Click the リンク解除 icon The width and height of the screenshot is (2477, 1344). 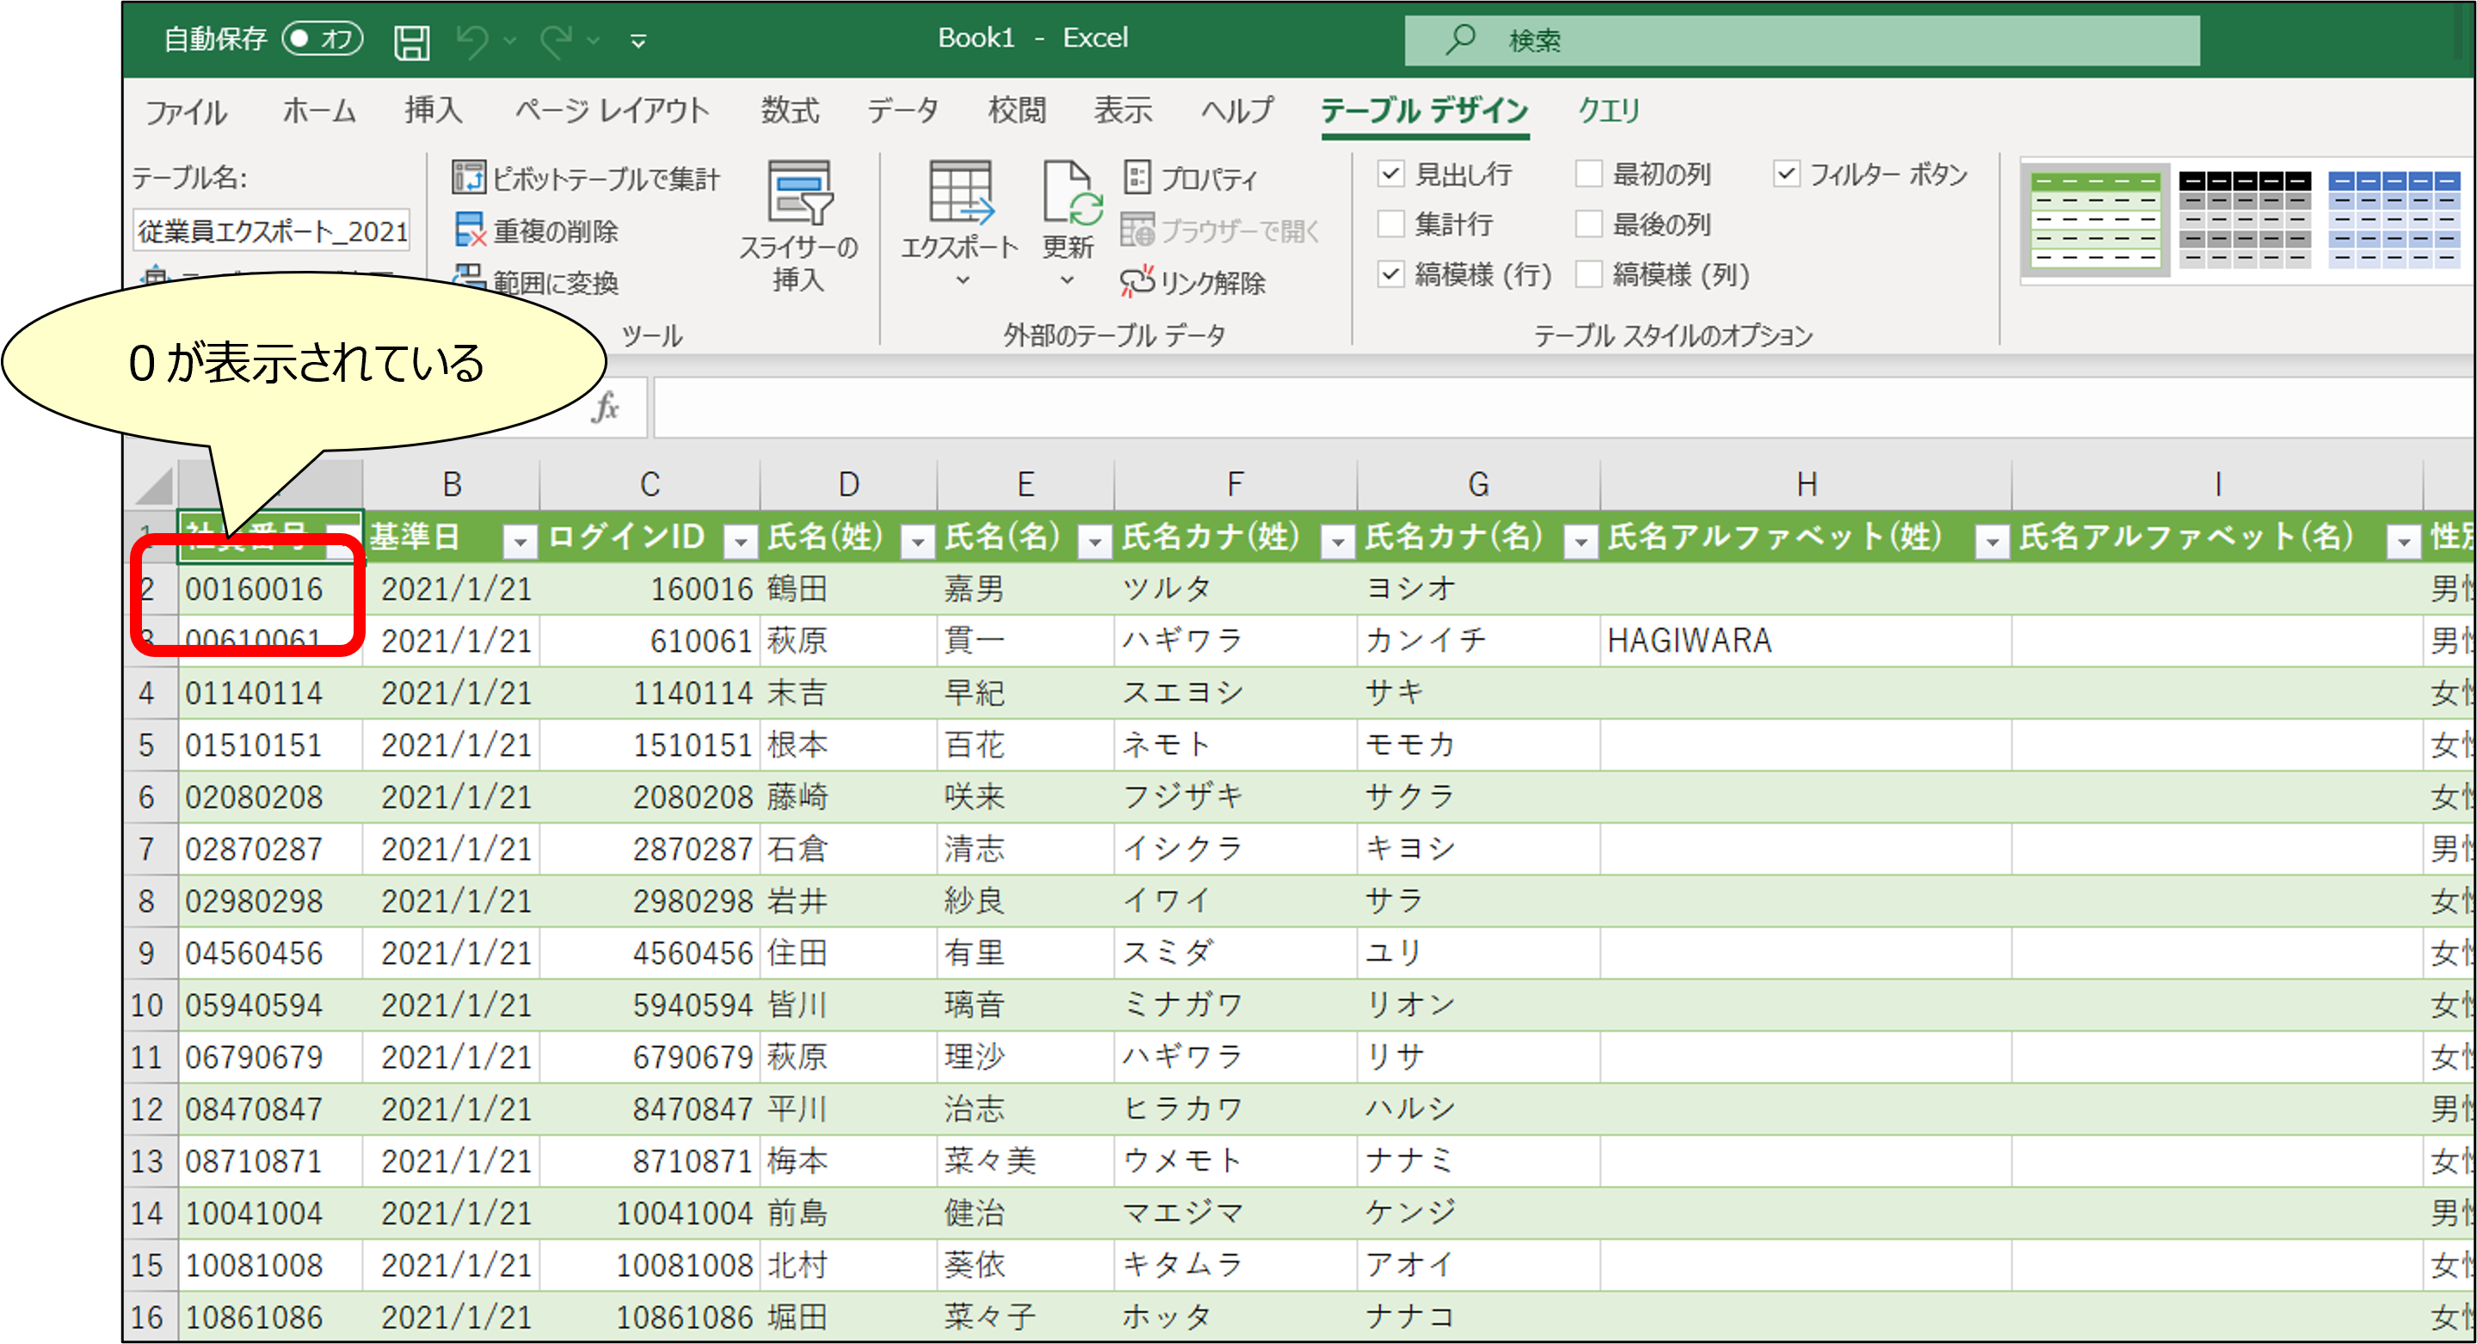tap(1137, 281)
